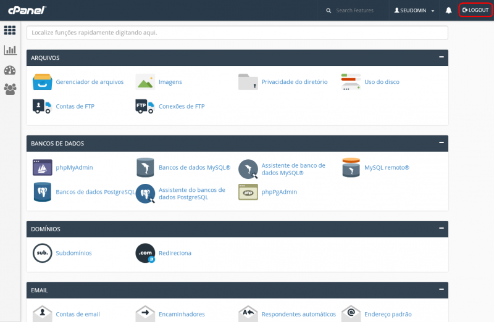Click the Subdomínios sub. icon
The height and width of the screenshot is (322, 494).
(42, 253)
